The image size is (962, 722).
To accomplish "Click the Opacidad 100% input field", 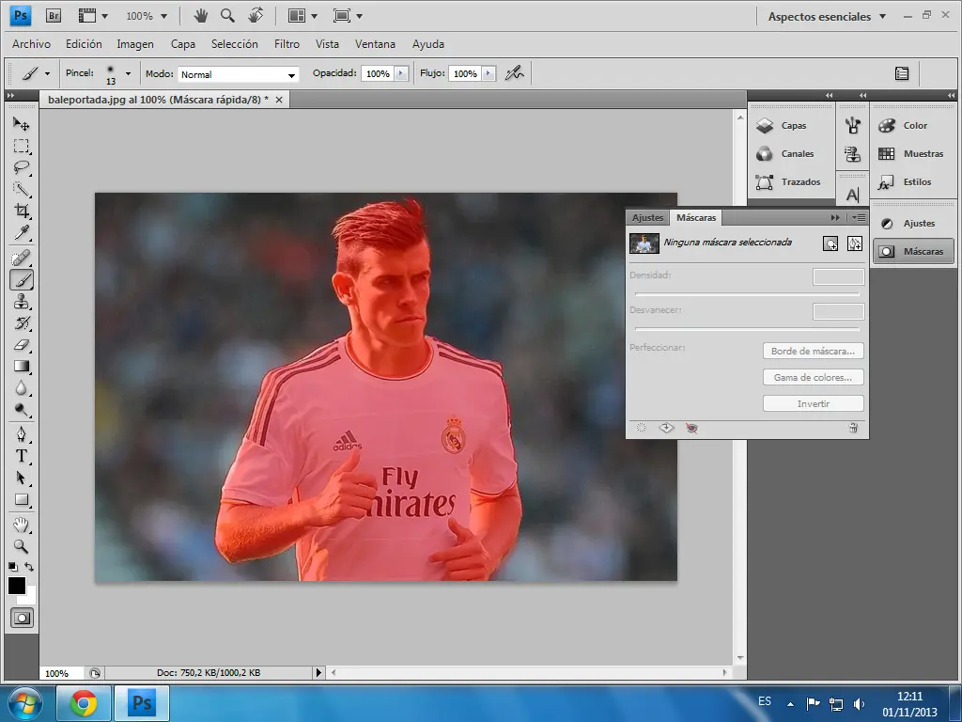I will pyautogui.click(x=378, y=73).
